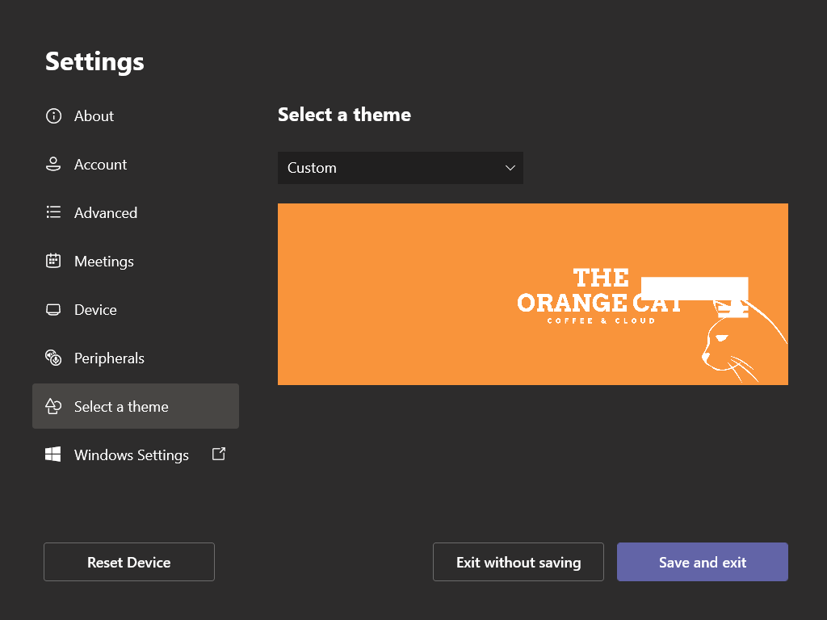Screen dimensions: 827x620
Task: Expand the theme dropdown chevron
Action: (510, 168)
